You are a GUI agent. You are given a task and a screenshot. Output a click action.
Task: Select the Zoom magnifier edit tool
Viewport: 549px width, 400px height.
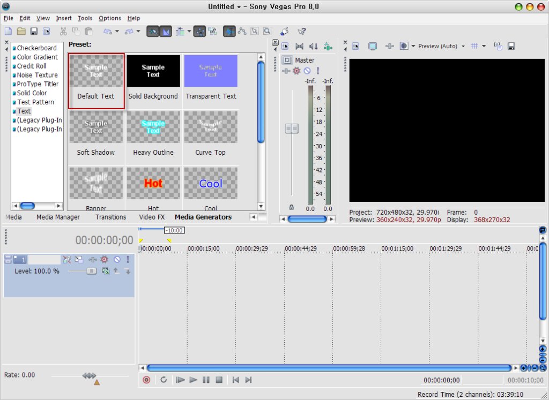267,31
